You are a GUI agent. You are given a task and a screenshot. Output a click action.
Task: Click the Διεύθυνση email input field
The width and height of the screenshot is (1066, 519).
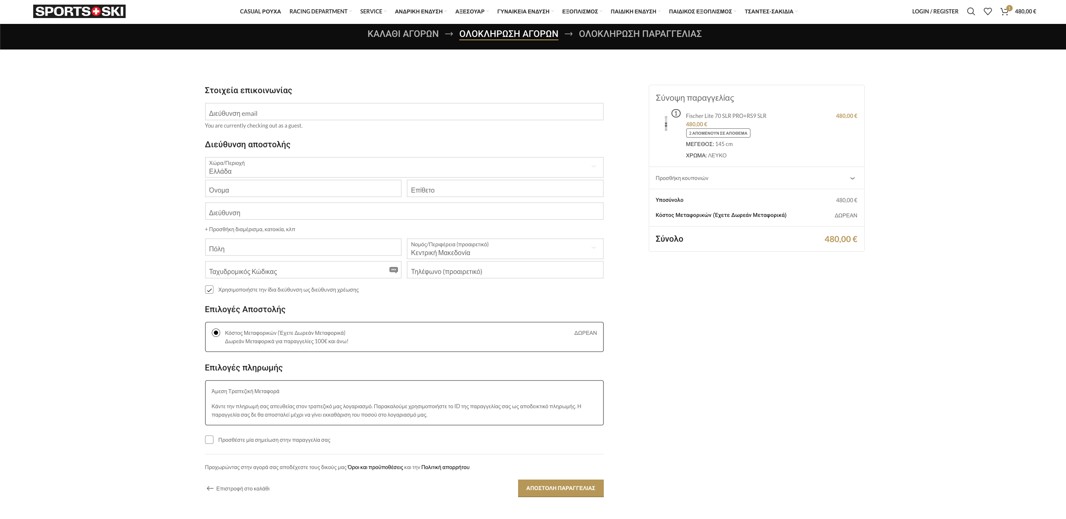pyautogui.click(x=404, y=112)
